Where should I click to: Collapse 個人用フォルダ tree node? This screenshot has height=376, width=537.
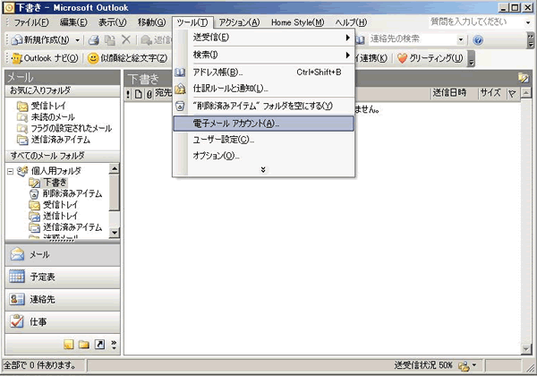click(x=10, y=171)
